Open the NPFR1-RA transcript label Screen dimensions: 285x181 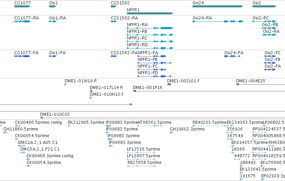click(x=137, y=25)
